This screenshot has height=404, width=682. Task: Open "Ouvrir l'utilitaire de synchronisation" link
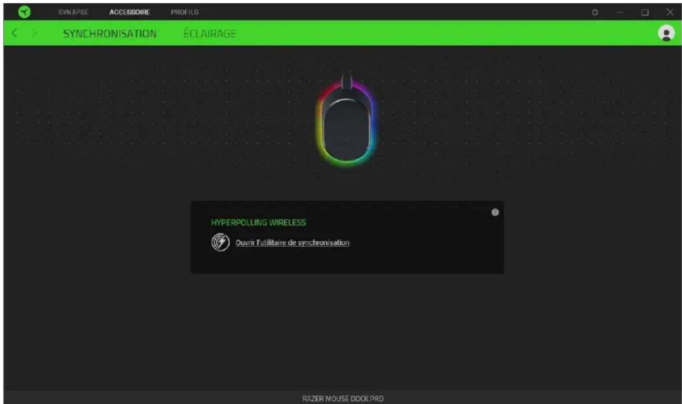(x=293, y=243)
